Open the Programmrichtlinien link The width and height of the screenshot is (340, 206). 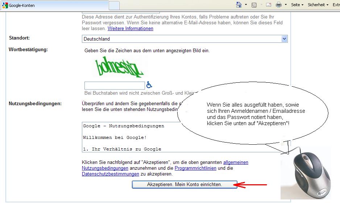(x=195, y=168)
